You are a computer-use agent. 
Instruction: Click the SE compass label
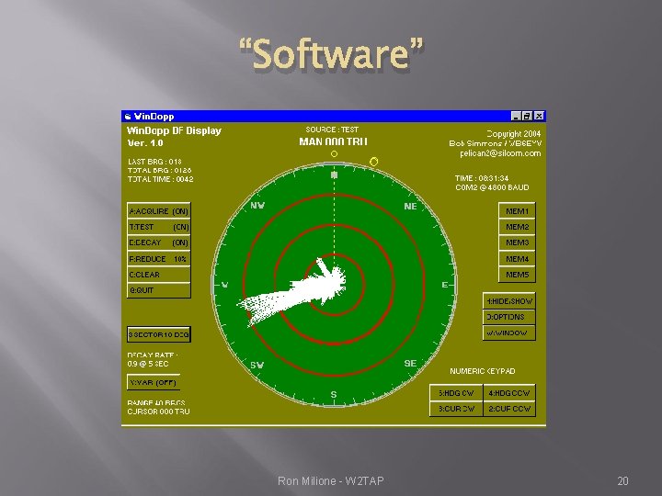click(x=410, y=363)
